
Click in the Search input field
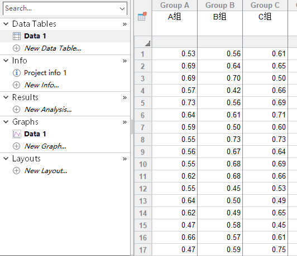(61, 8)
